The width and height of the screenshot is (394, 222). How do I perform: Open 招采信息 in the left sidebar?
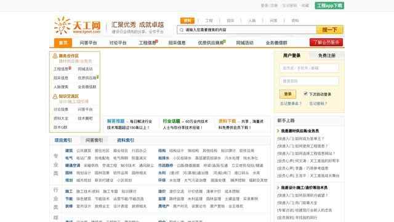click(x=61, y=78)
